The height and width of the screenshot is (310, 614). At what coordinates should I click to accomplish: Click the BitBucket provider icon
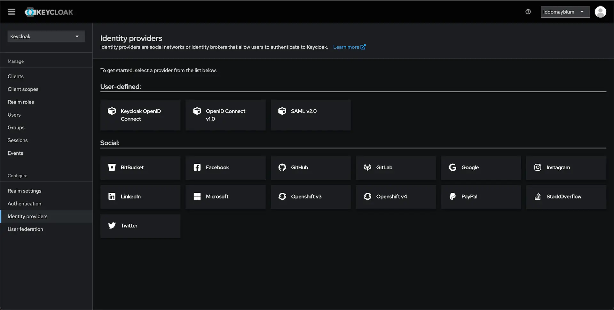[112, 167]
